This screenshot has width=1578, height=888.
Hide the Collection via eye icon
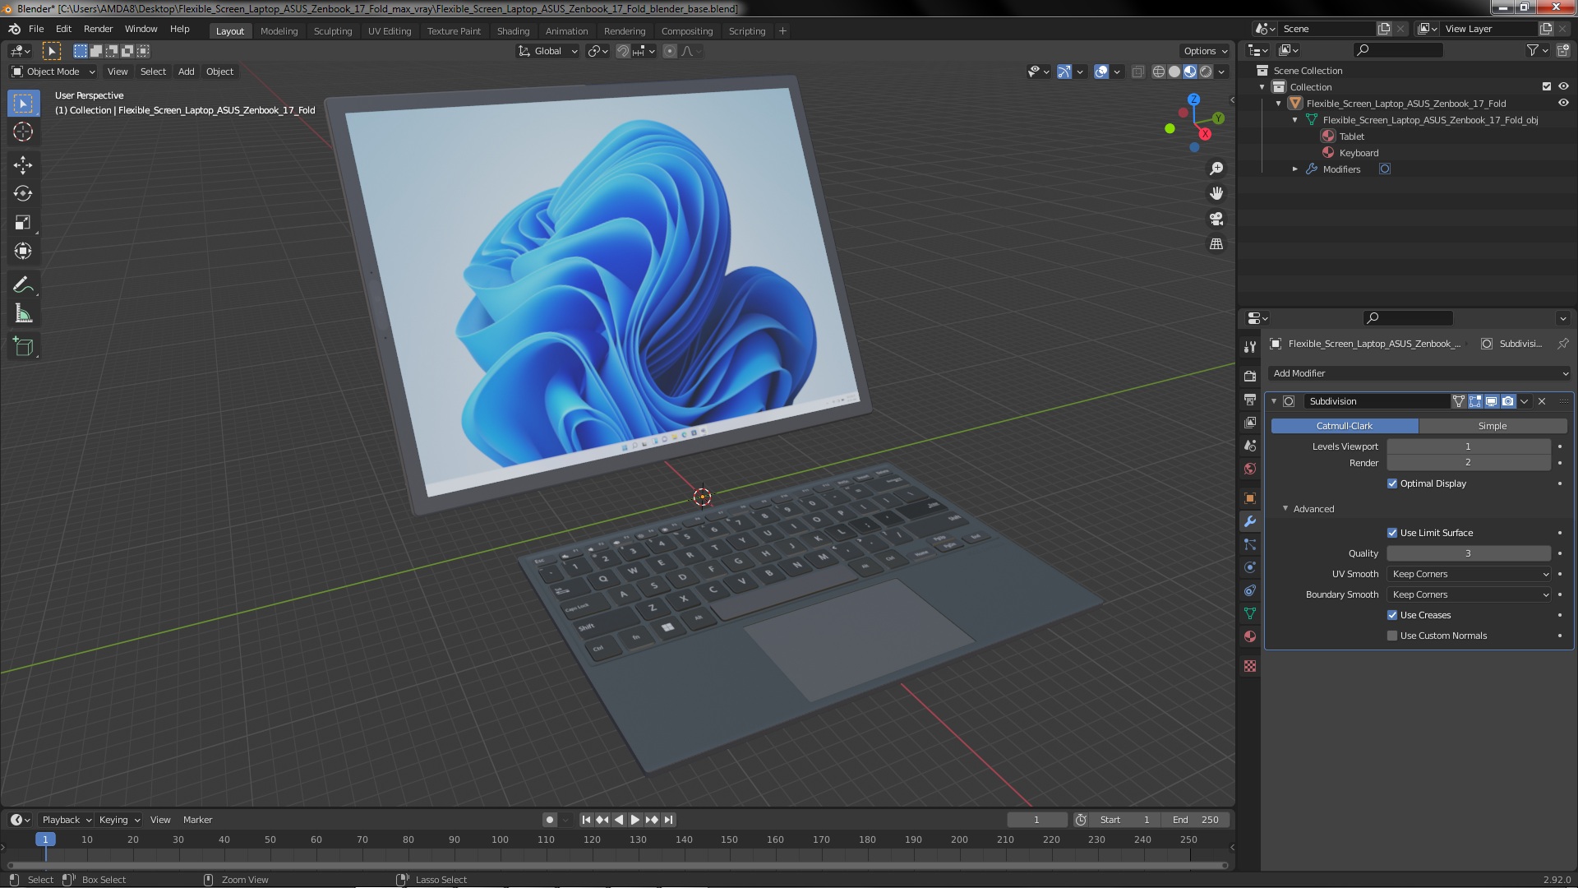coord(1563,87)
